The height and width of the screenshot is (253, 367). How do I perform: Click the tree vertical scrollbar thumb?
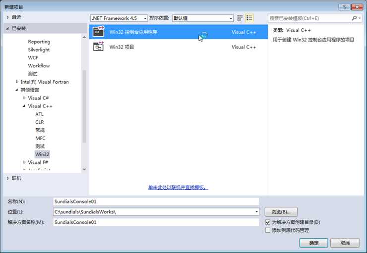click(x=84, y=106)
